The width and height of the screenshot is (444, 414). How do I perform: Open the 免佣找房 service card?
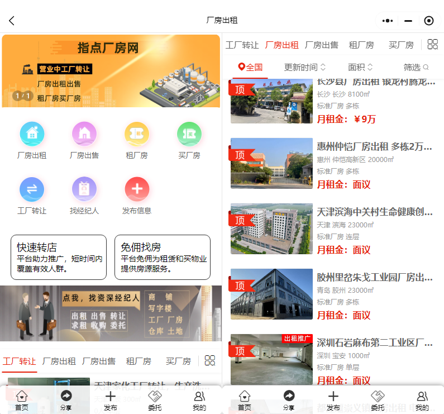pyautogui.click(x=163, y=257)
